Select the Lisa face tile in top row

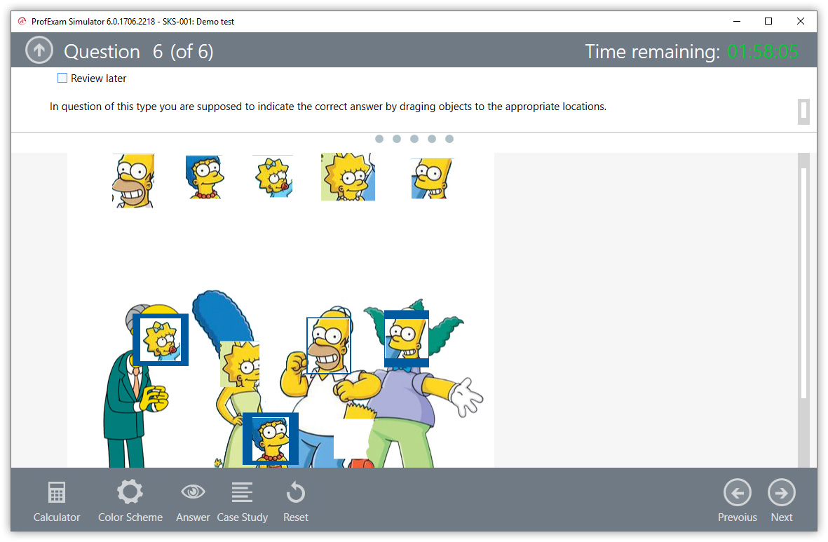tap(348, 177)
